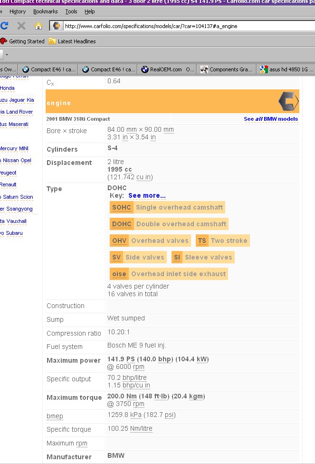Click the See more... key link

pos(147,195)
